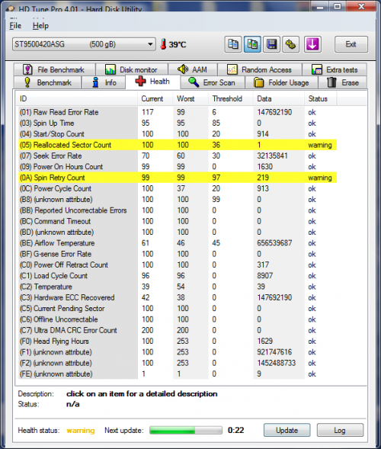
Task: Switch to the Benchmark tab
Action: coord(47,82)
